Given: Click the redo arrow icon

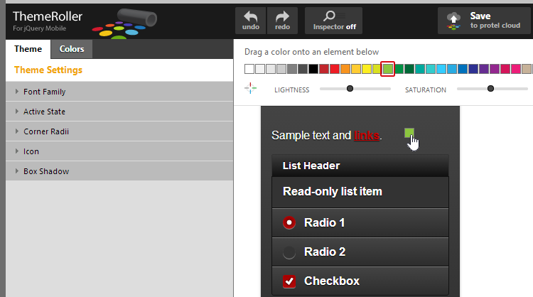Looking at the screenshot, I should 282,16.
